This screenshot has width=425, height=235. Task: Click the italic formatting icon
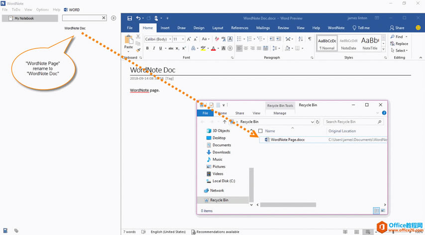coord(154,48)
